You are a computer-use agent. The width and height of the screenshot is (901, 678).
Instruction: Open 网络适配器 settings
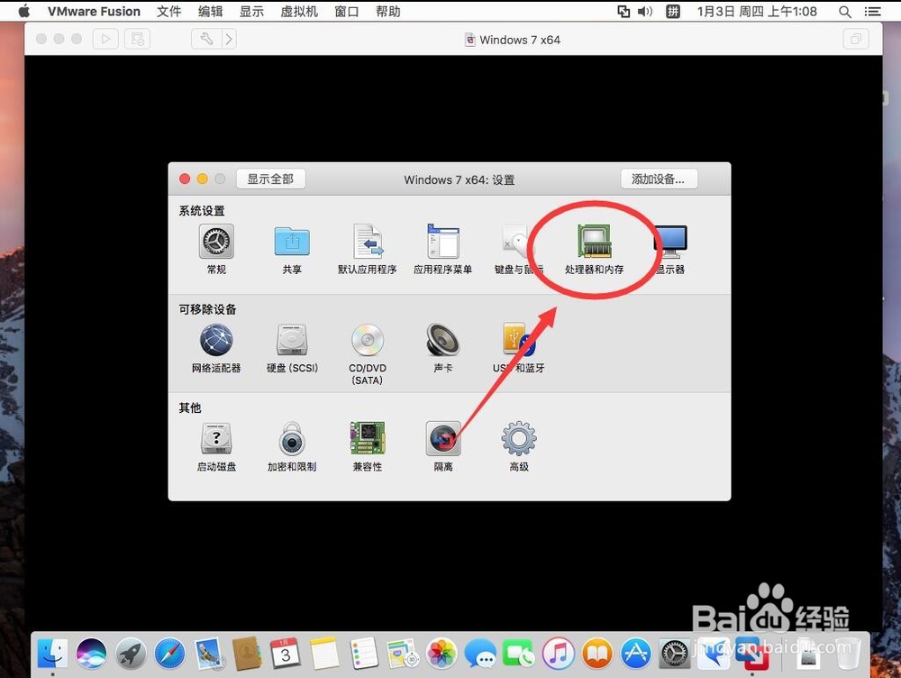pyautogui.click(x=216, y=340)
